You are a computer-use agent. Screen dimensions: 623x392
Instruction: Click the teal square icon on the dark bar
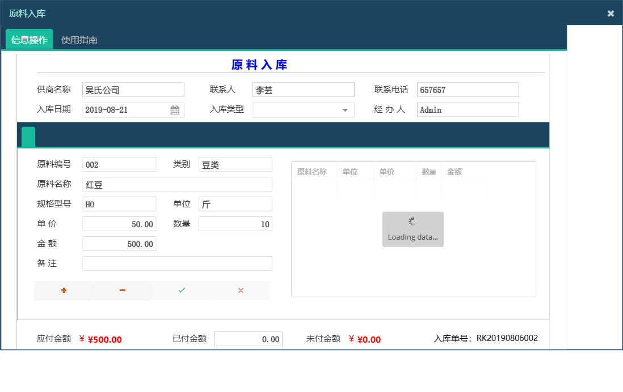click(x=28, y=135)
